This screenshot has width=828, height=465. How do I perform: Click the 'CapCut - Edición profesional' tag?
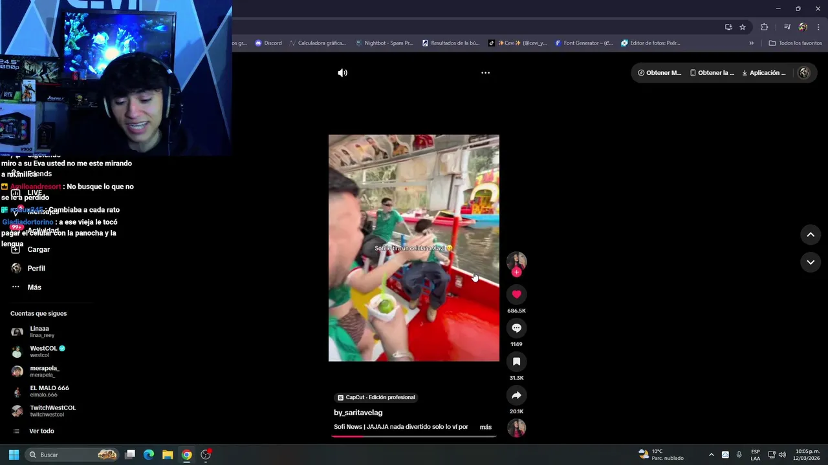pos(376,398)
